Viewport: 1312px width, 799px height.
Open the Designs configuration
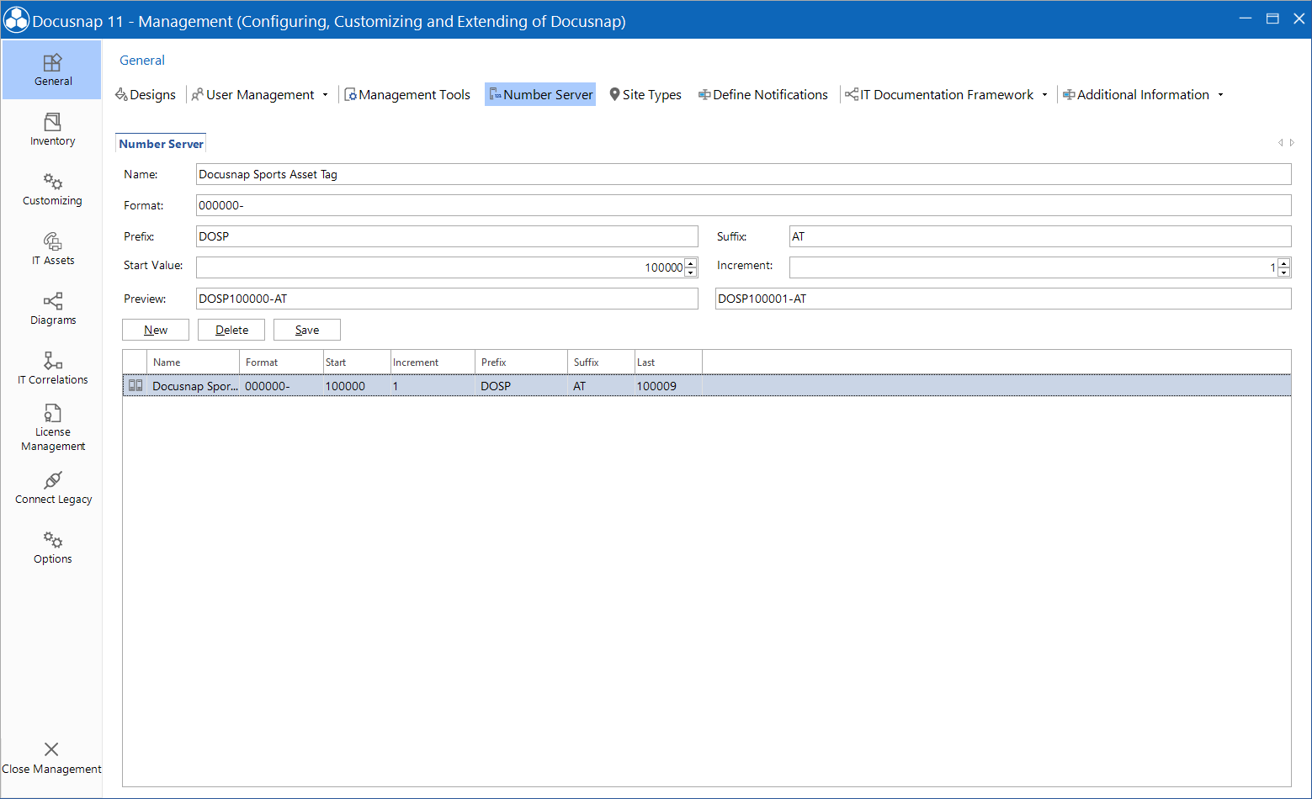click(145, 94)
